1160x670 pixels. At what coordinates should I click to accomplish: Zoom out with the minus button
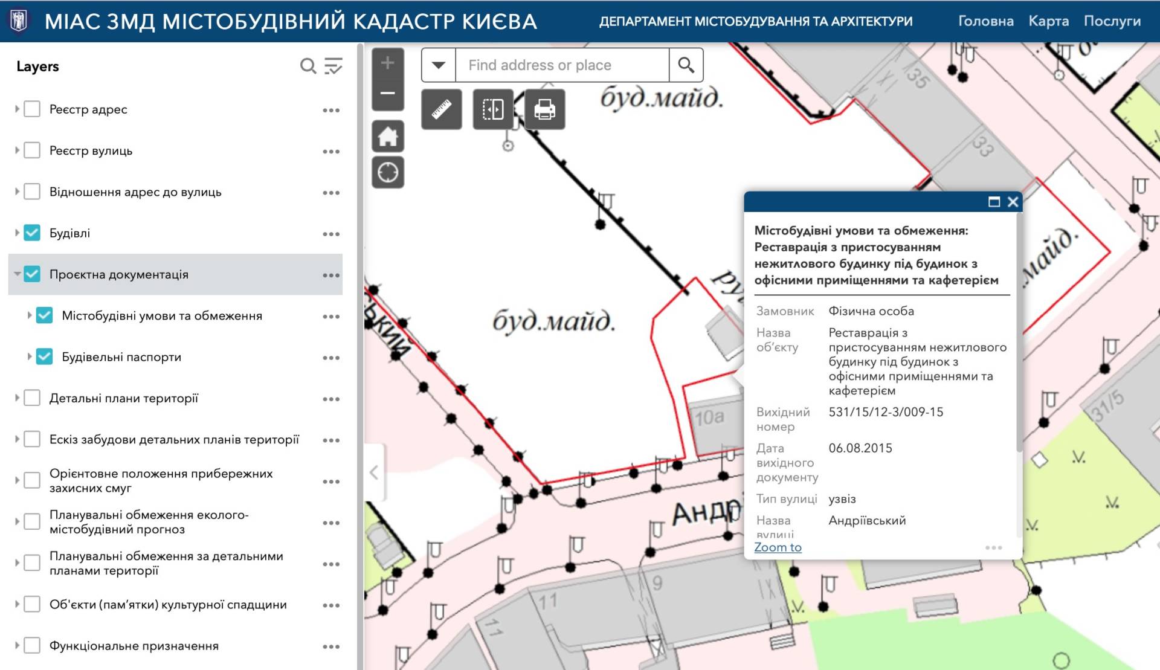tap(388, 94)
